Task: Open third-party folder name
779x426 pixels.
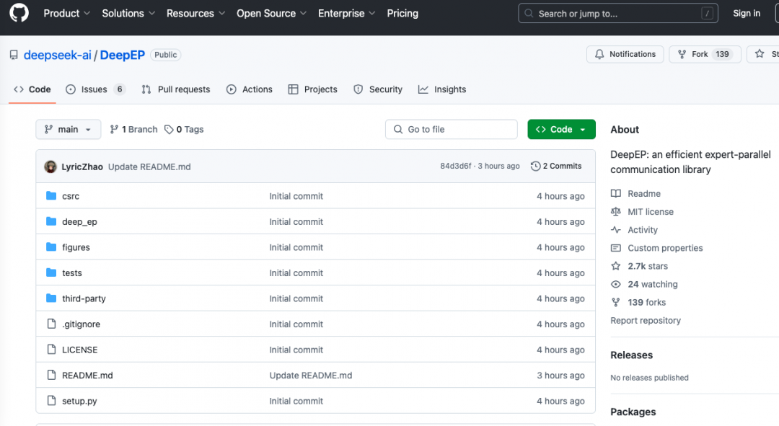Action: pyautogui.click(x=84, y=298)
